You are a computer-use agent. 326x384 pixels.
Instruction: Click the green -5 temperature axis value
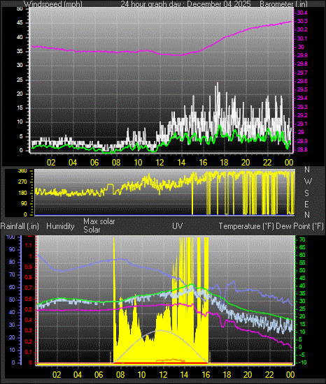pos(302,355)
